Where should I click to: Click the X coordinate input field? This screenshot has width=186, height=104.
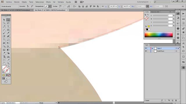click(x=114, y=6)
